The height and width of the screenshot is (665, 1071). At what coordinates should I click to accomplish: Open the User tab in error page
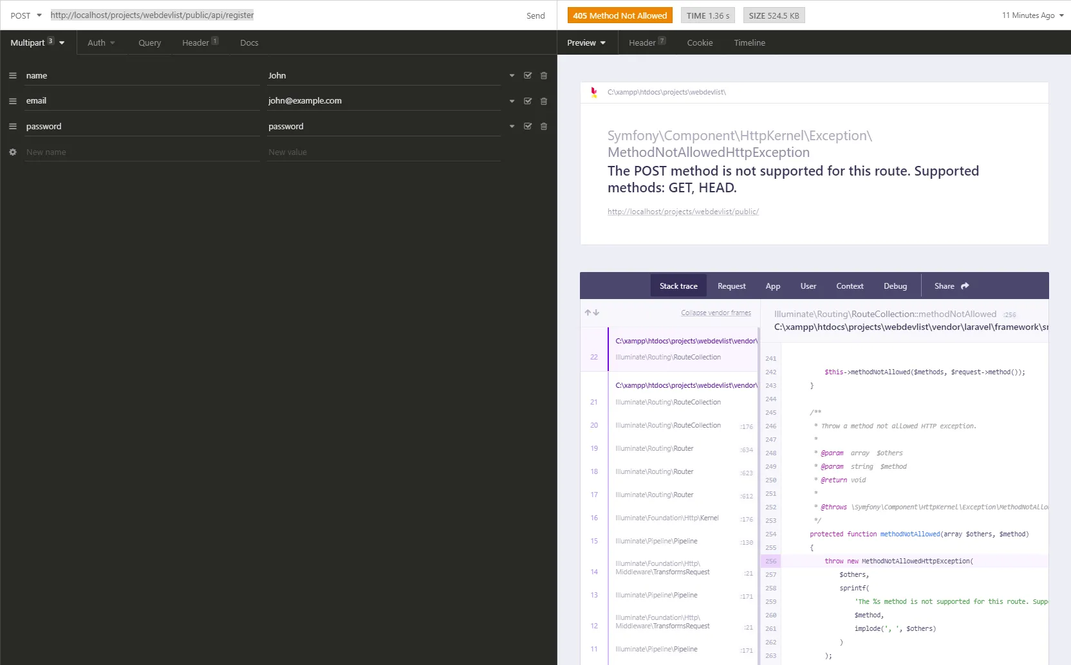point(808,286)
